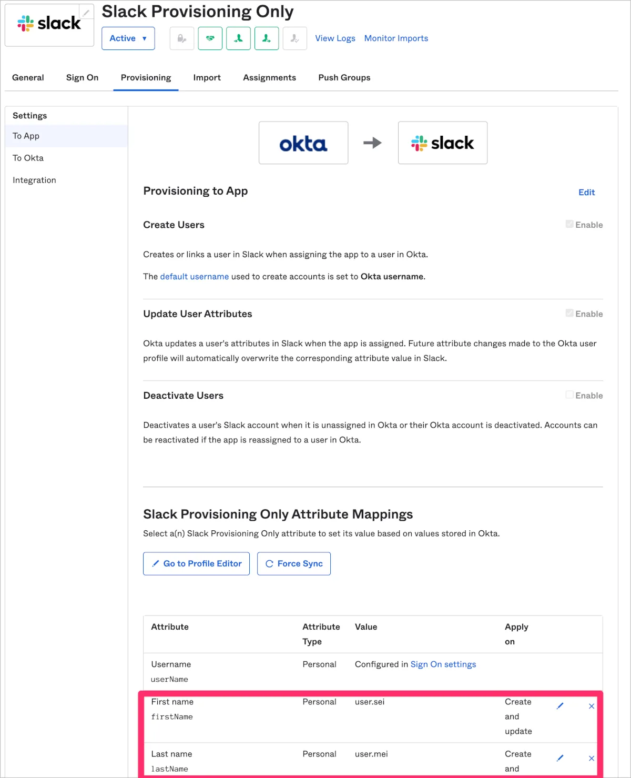Click the green handshake icon
Screen dimensions: 631x778
210,38
